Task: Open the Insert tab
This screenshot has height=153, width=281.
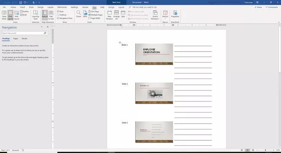Action: tap(22, 7)
